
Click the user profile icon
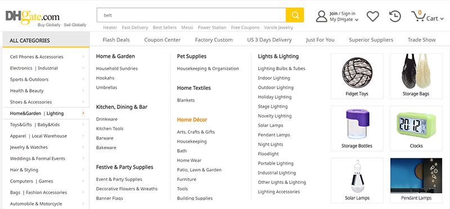(321, 16)
